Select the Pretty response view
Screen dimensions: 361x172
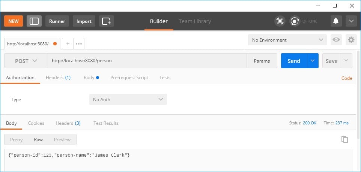(17, 139)
